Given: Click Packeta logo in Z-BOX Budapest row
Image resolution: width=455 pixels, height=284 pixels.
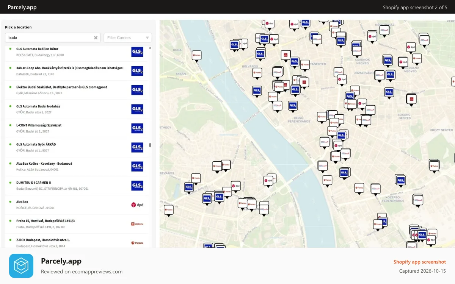Looking at the screenshot, I should click(x=137, y=243).
